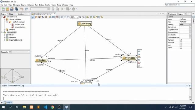
Task: Select the Student class box
Action: click(x=41, y=60)
